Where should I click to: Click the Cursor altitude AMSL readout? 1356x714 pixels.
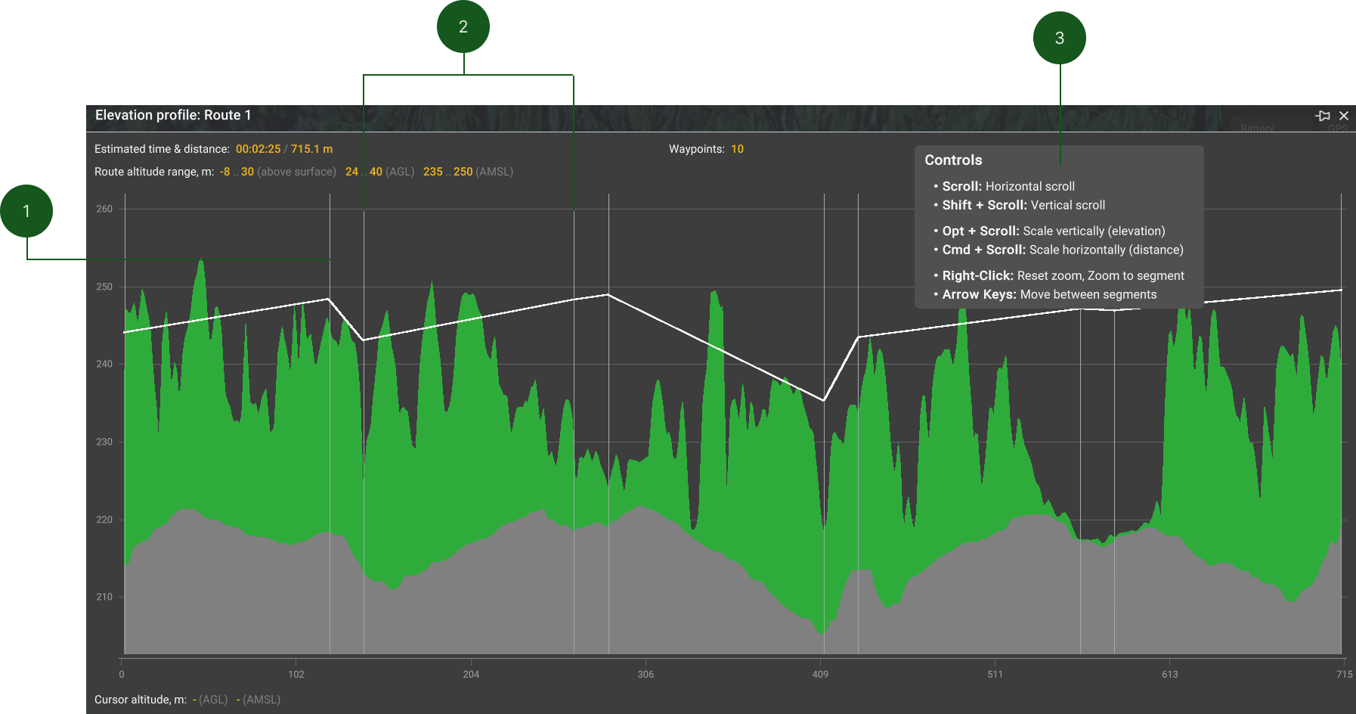tap(259, 700)
